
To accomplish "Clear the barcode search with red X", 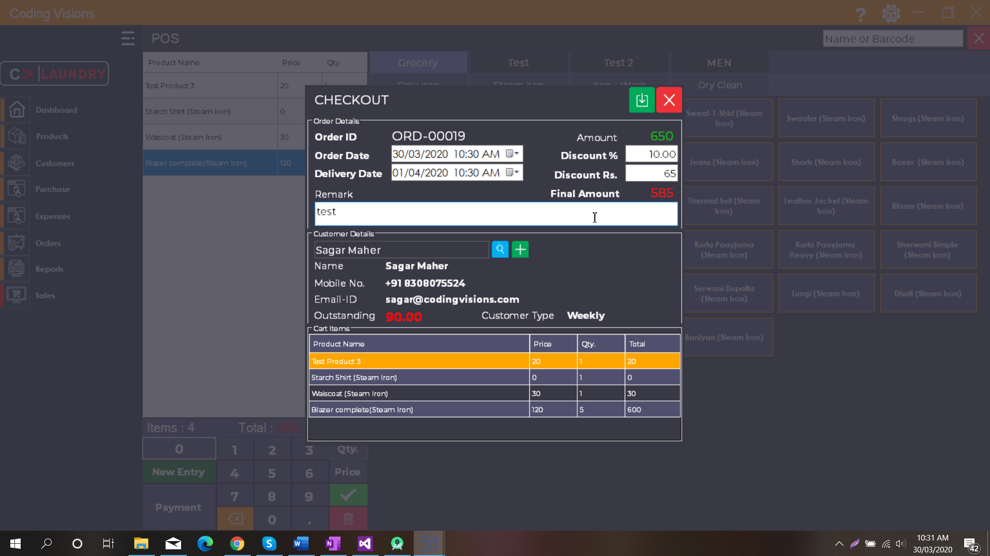I will [979, 39].
